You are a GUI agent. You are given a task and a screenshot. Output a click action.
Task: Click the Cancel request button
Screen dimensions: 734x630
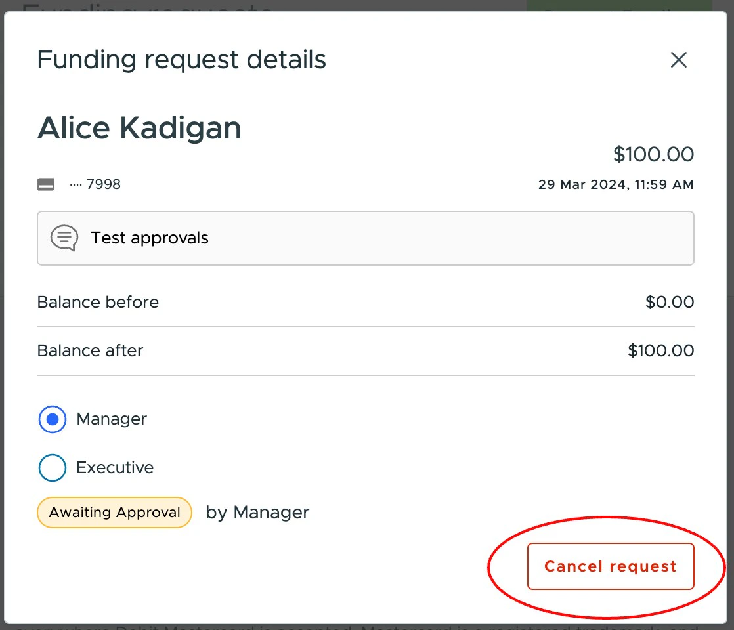pos(610,566)
